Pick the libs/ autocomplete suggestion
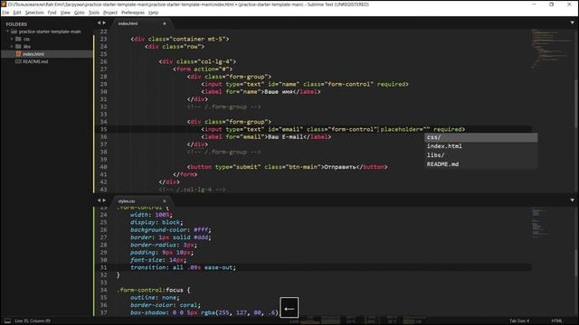 click(480, 155)
